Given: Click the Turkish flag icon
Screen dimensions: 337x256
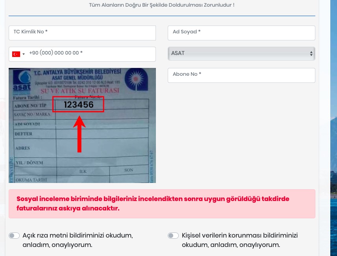Looking at the screenshot, I should tap(16, 54).
